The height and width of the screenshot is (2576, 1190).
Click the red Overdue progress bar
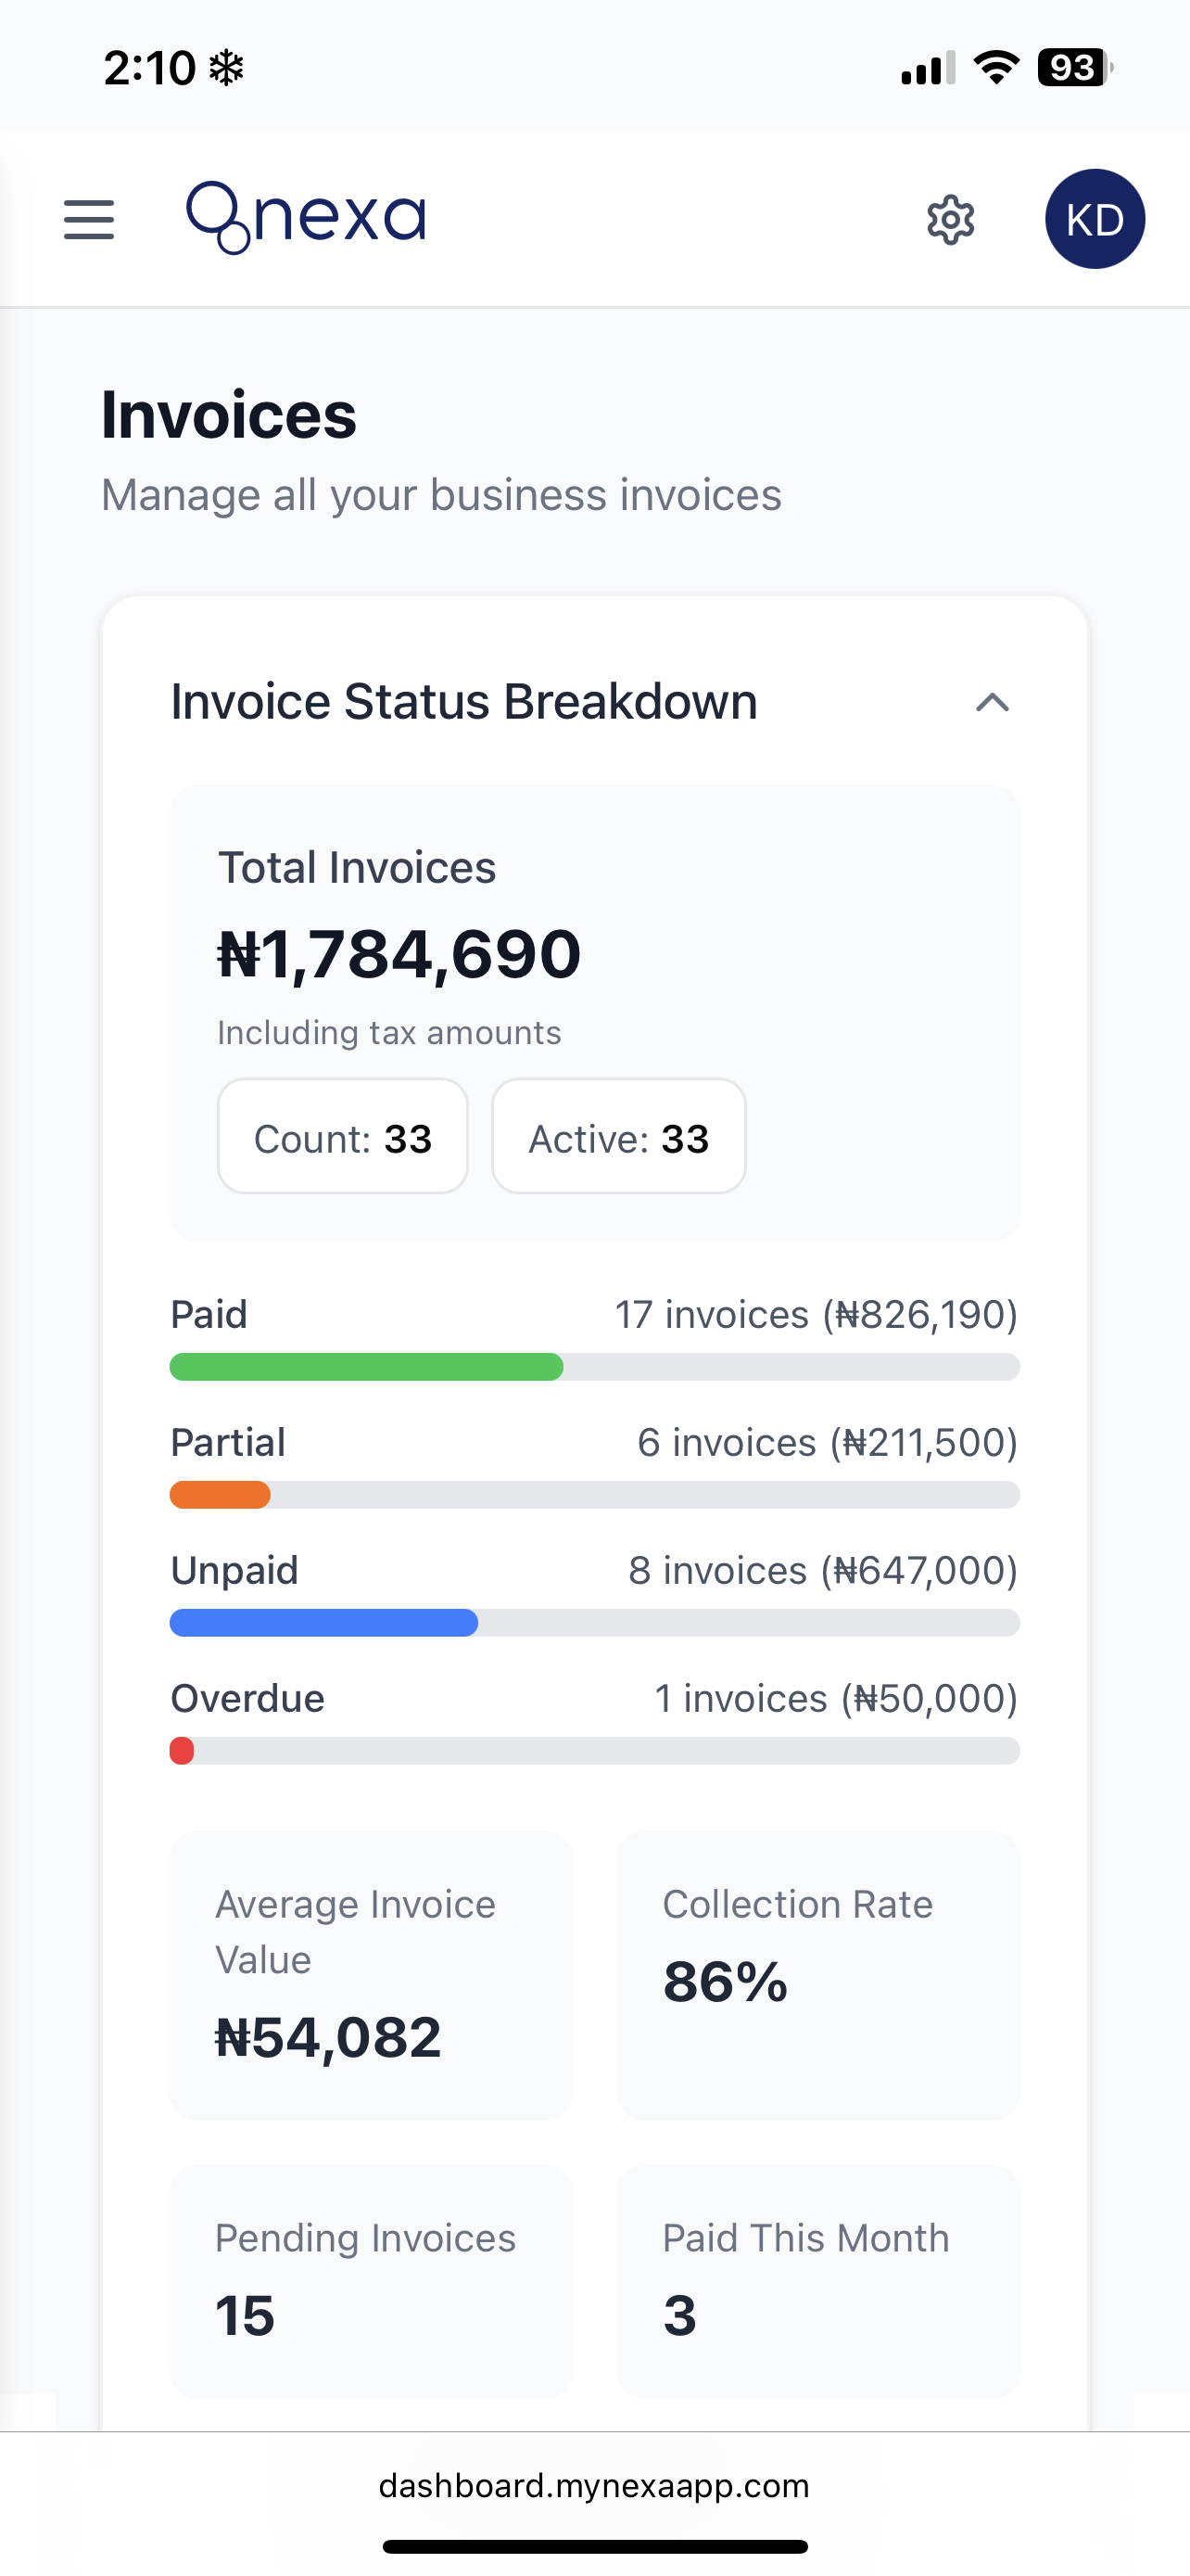[x=182, y=1751]
